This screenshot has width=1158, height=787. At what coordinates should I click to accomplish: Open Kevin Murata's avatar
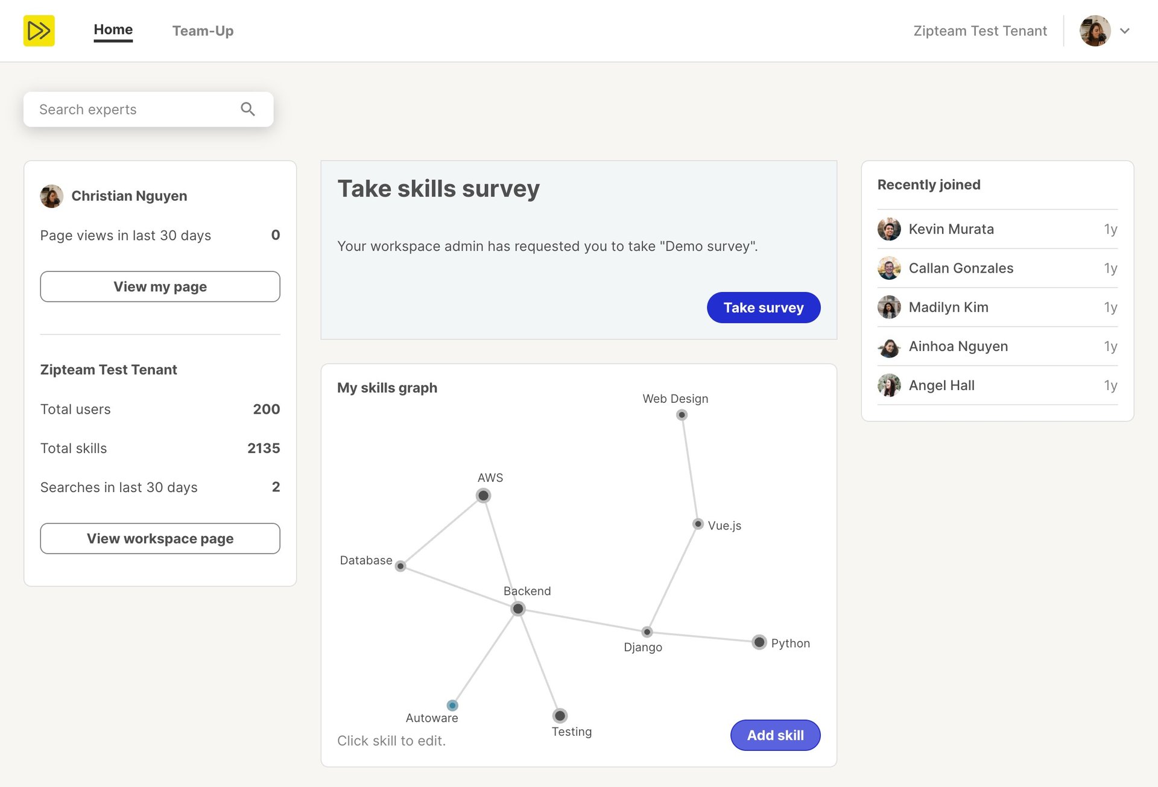click(889, 229)
